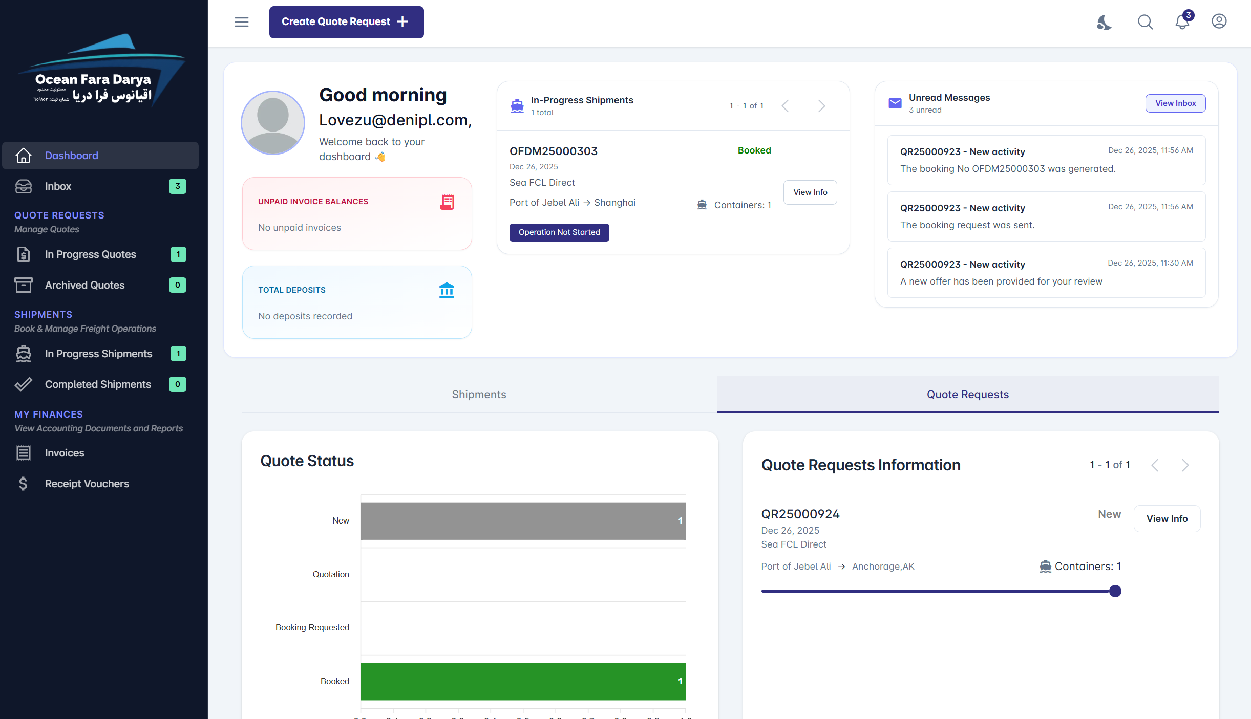Image resolution: width=1251 pixels, height=719 pixels.
Task: Click the View Inbox button
Action: click(1175, 103)
